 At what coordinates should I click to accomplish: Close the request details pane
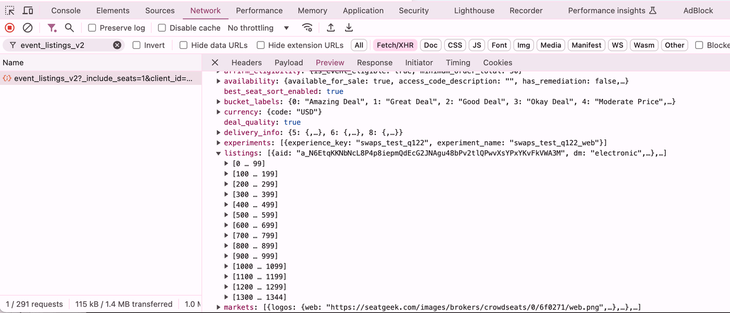tap(215, 63)
